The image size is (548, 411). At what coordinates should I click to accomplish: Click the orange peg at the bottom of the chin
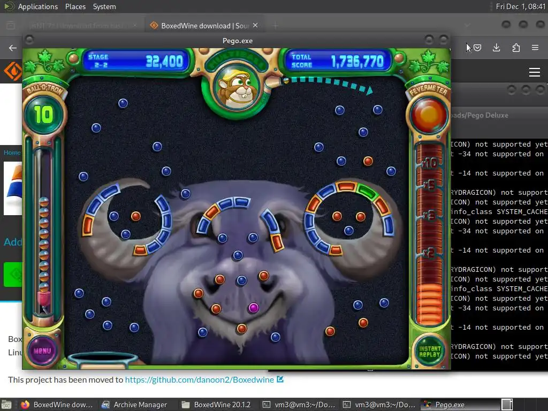(x=241, y=329)
